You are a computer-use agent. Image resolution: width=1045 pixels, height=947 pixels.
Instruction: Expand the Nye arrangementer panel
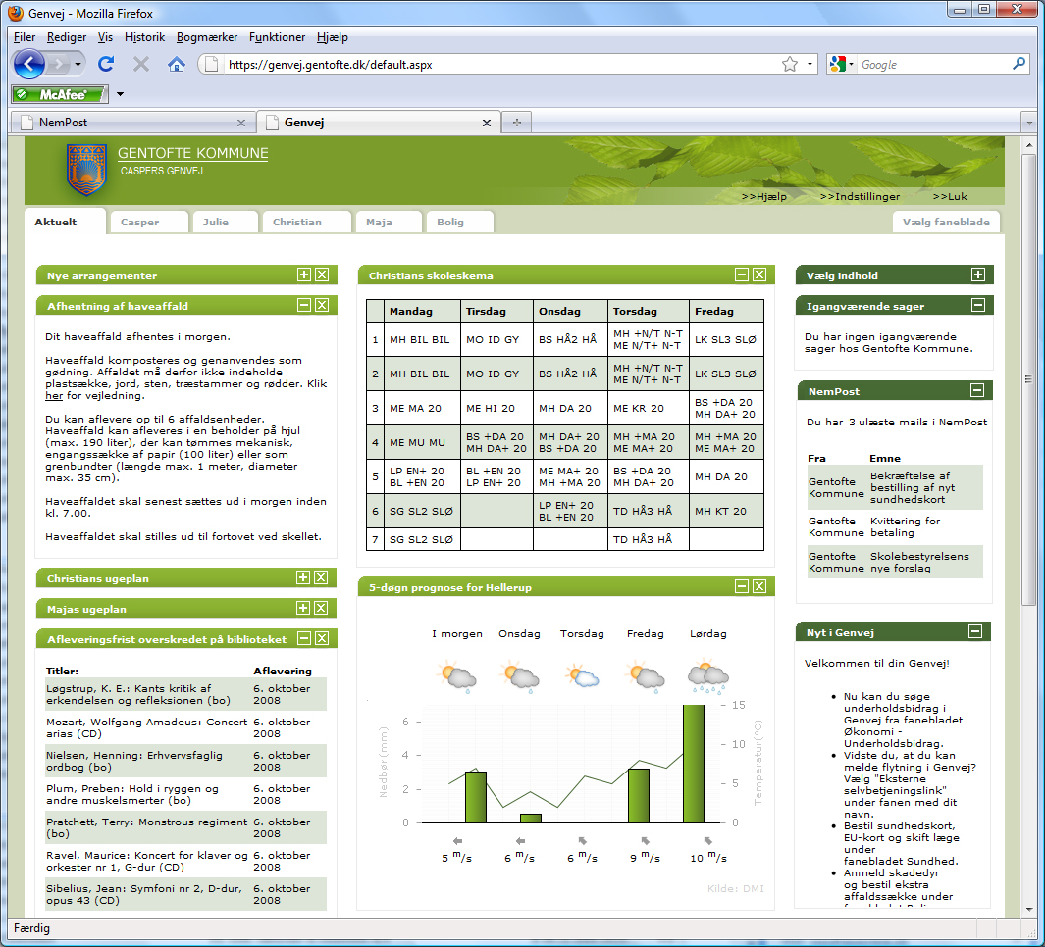pos(304,275)
